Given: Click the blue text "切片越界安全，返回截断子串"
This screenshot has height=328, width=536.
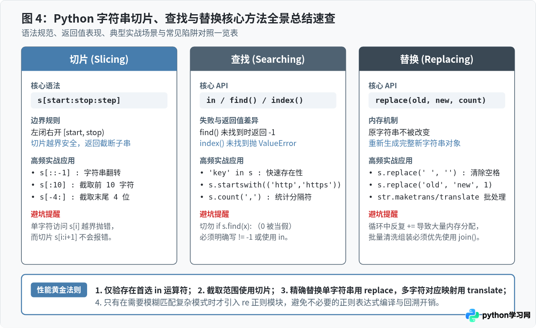Looking at the screenshot, I should coord(81,143).
